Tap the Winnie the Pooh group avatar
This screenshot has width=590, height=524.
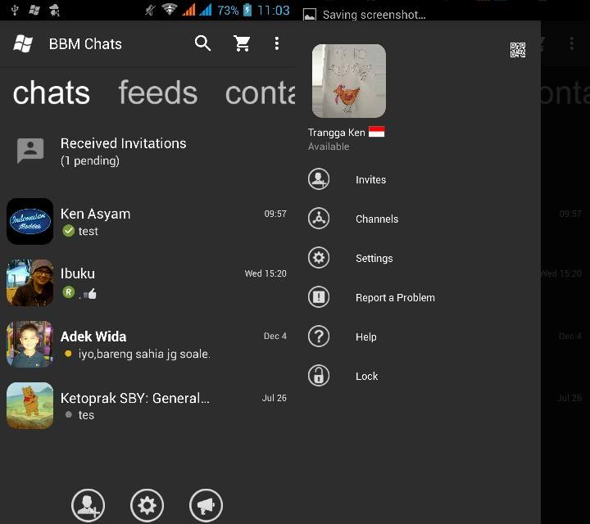pyautogui.click(x=29, y=405)
